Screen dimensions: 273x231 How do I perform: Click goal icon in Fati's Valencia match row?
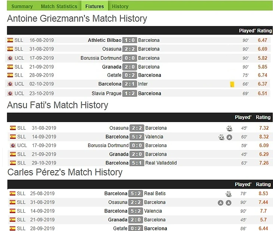[221, 137]
